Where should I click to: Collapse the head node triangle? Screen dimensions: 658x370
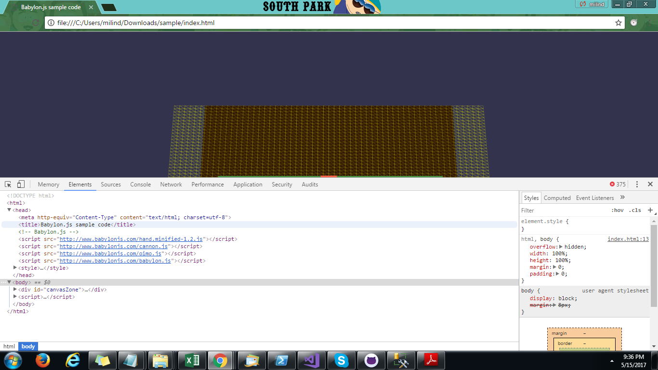9,210
